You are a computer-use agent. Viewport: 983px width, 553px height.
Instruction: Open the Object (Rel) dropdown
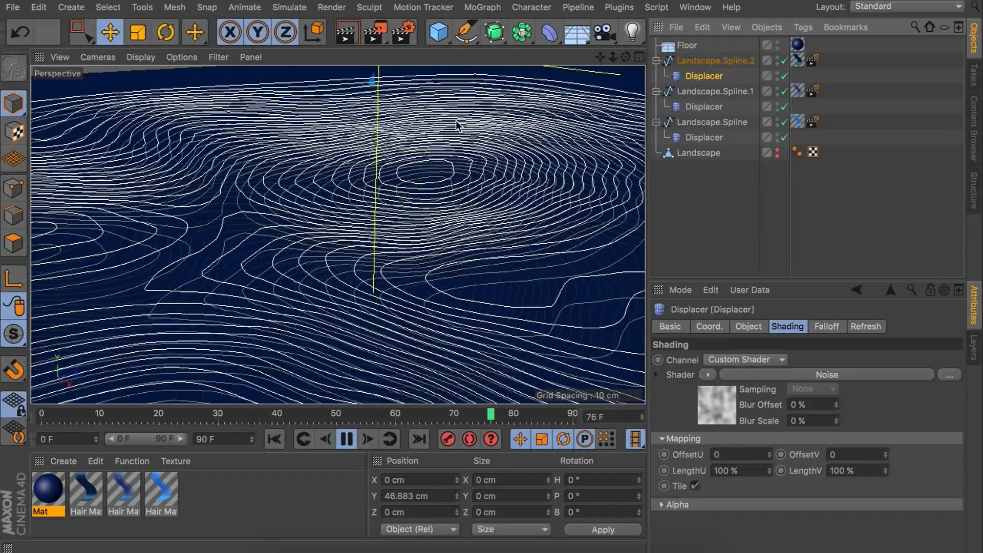pos(419,529)
